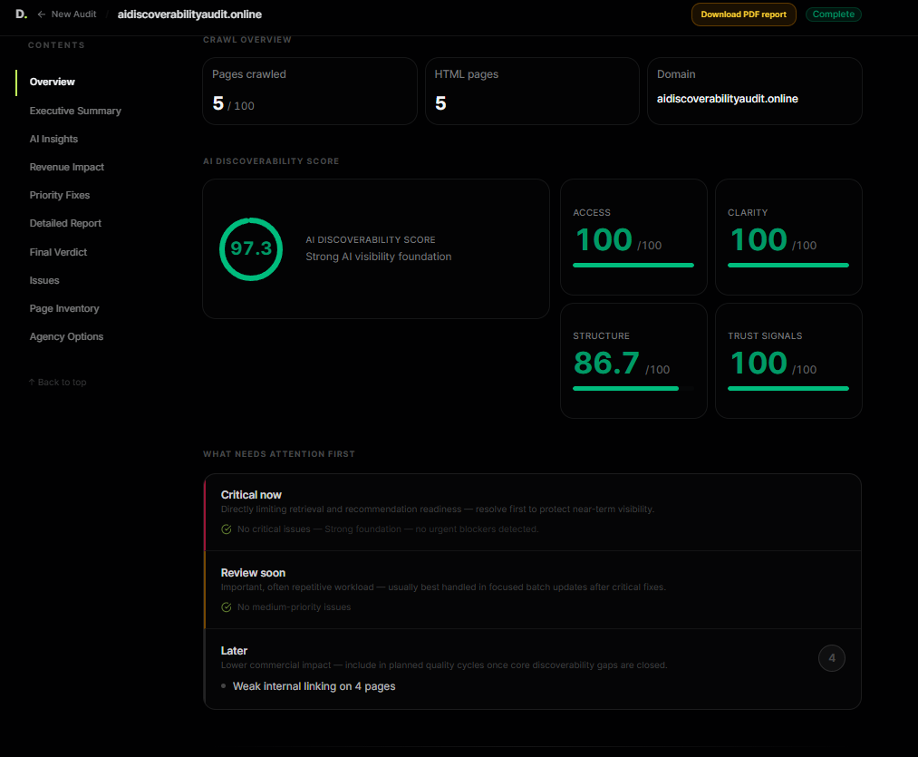This screenshot has width=918, height=757.
Task: Click the Clarity score progress bar
Action: 788,266
